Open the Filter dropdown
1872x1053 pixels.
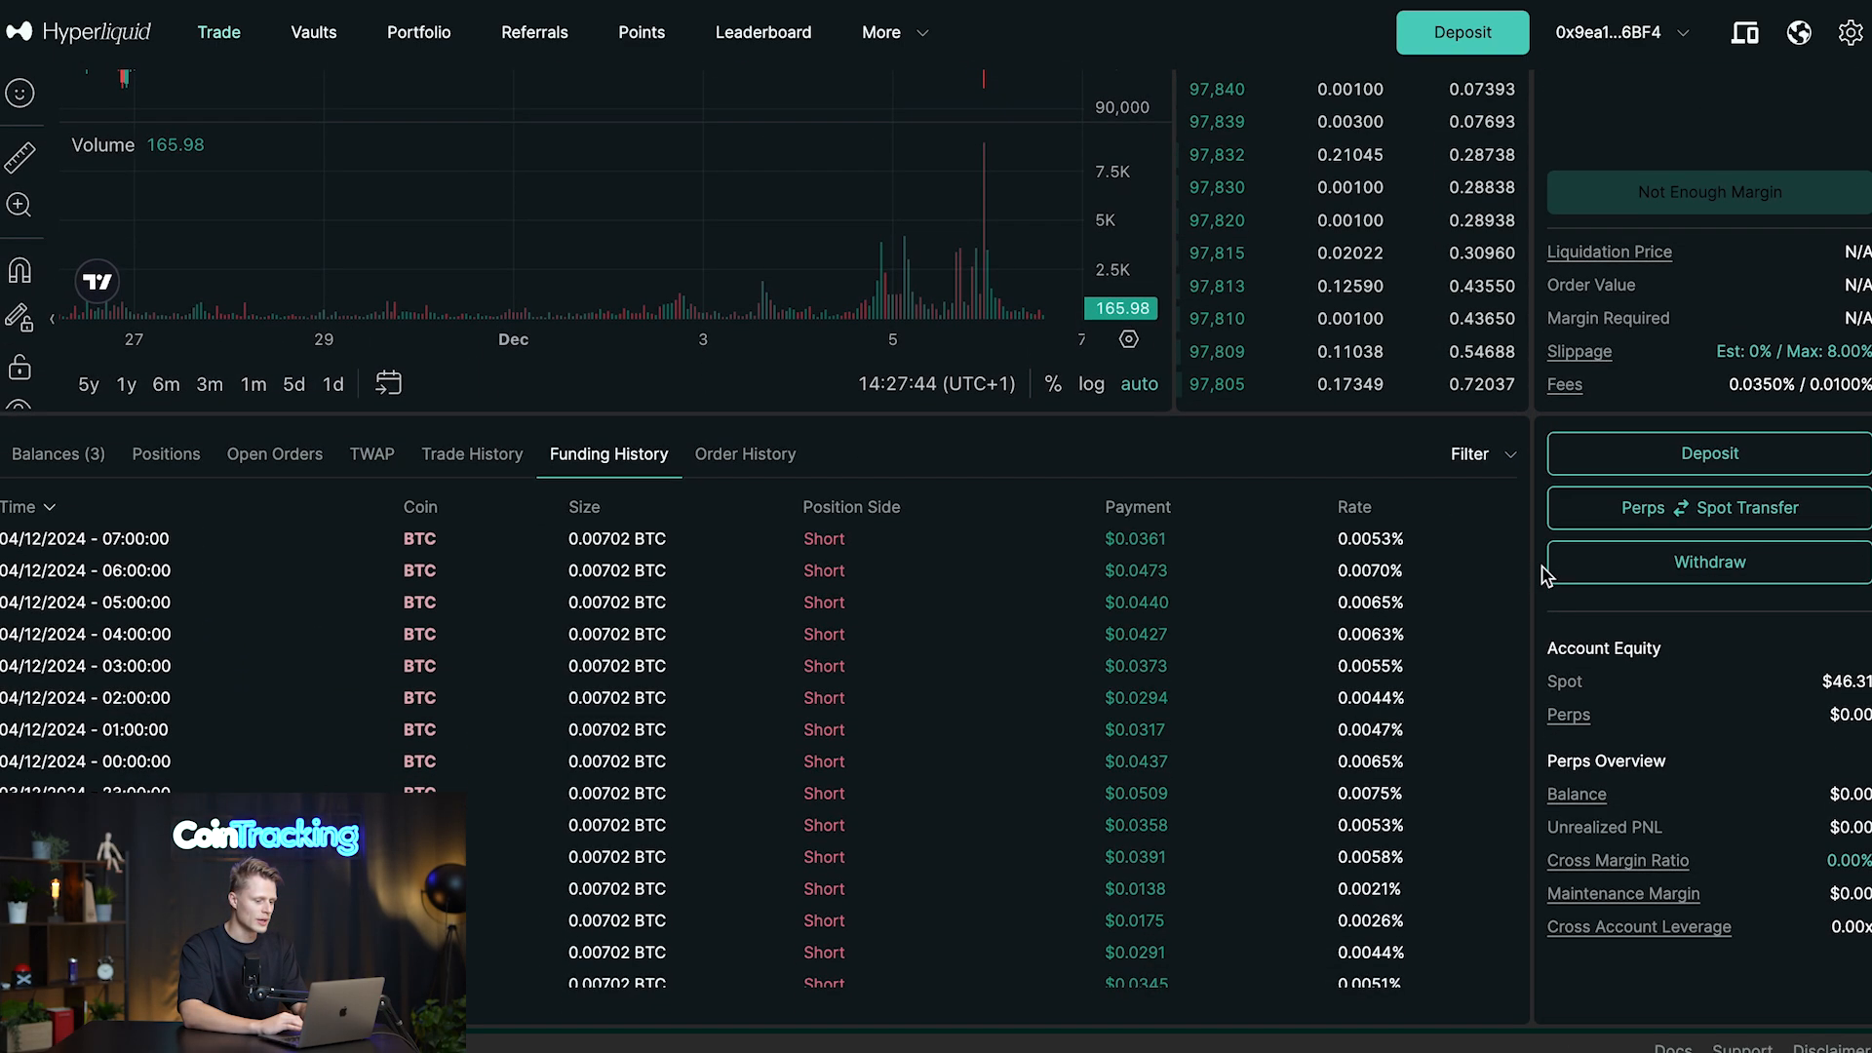click(1483, 454)
